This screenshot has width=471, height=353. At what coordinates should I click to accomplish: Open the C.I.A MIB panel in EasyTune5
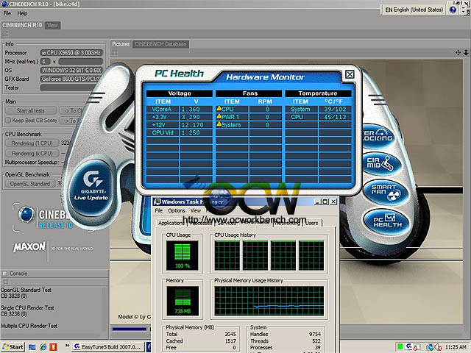(x=381, y=163)
